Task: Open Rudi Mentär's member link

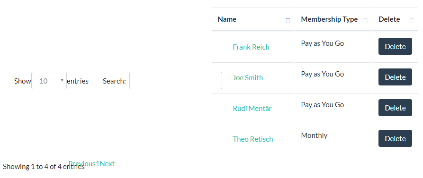Action: click(x=252, y=109)
